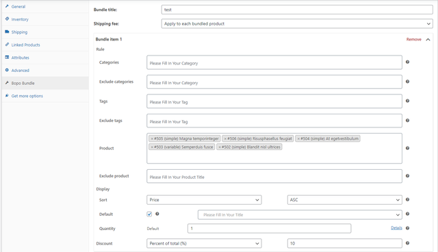Open help tooltip for Quantity row
Viewport: 438px width, 252px height.
click(408, 228)
